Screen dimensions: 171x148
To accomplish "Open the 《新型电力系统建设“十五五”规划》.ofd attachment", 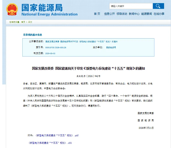I will [50, 143].
